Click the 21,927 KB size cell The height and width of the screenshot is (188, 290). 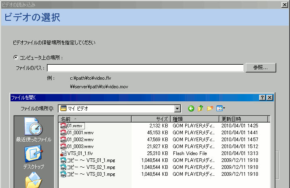pyautogui.click(x=158, y=146)
